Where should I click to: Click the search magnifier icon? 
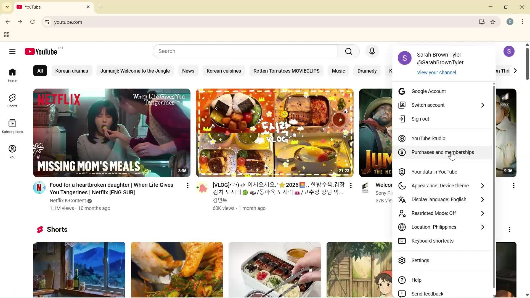click(x=348, y=51)
